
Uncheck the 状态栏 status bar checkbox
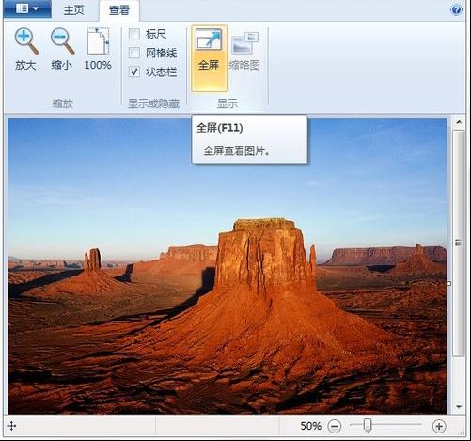pyautogui.click(x=134, y=71)
